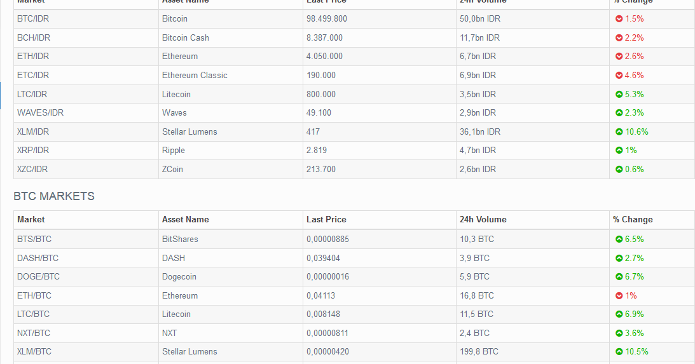Click the green up arrow beside 10.5% in the XLM/BTC row
The width and height of the screenshot is (695, 364).
coord(619,351)
